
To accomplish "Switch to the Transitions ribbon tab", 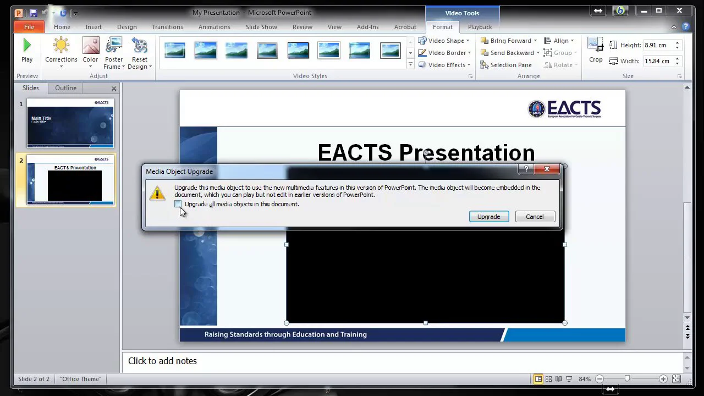I will 167,27.
